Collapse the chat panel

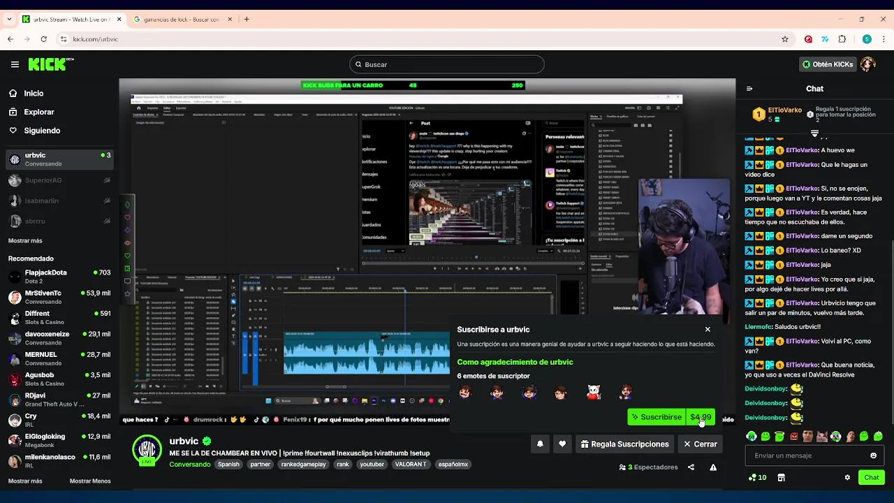point(749,89)
